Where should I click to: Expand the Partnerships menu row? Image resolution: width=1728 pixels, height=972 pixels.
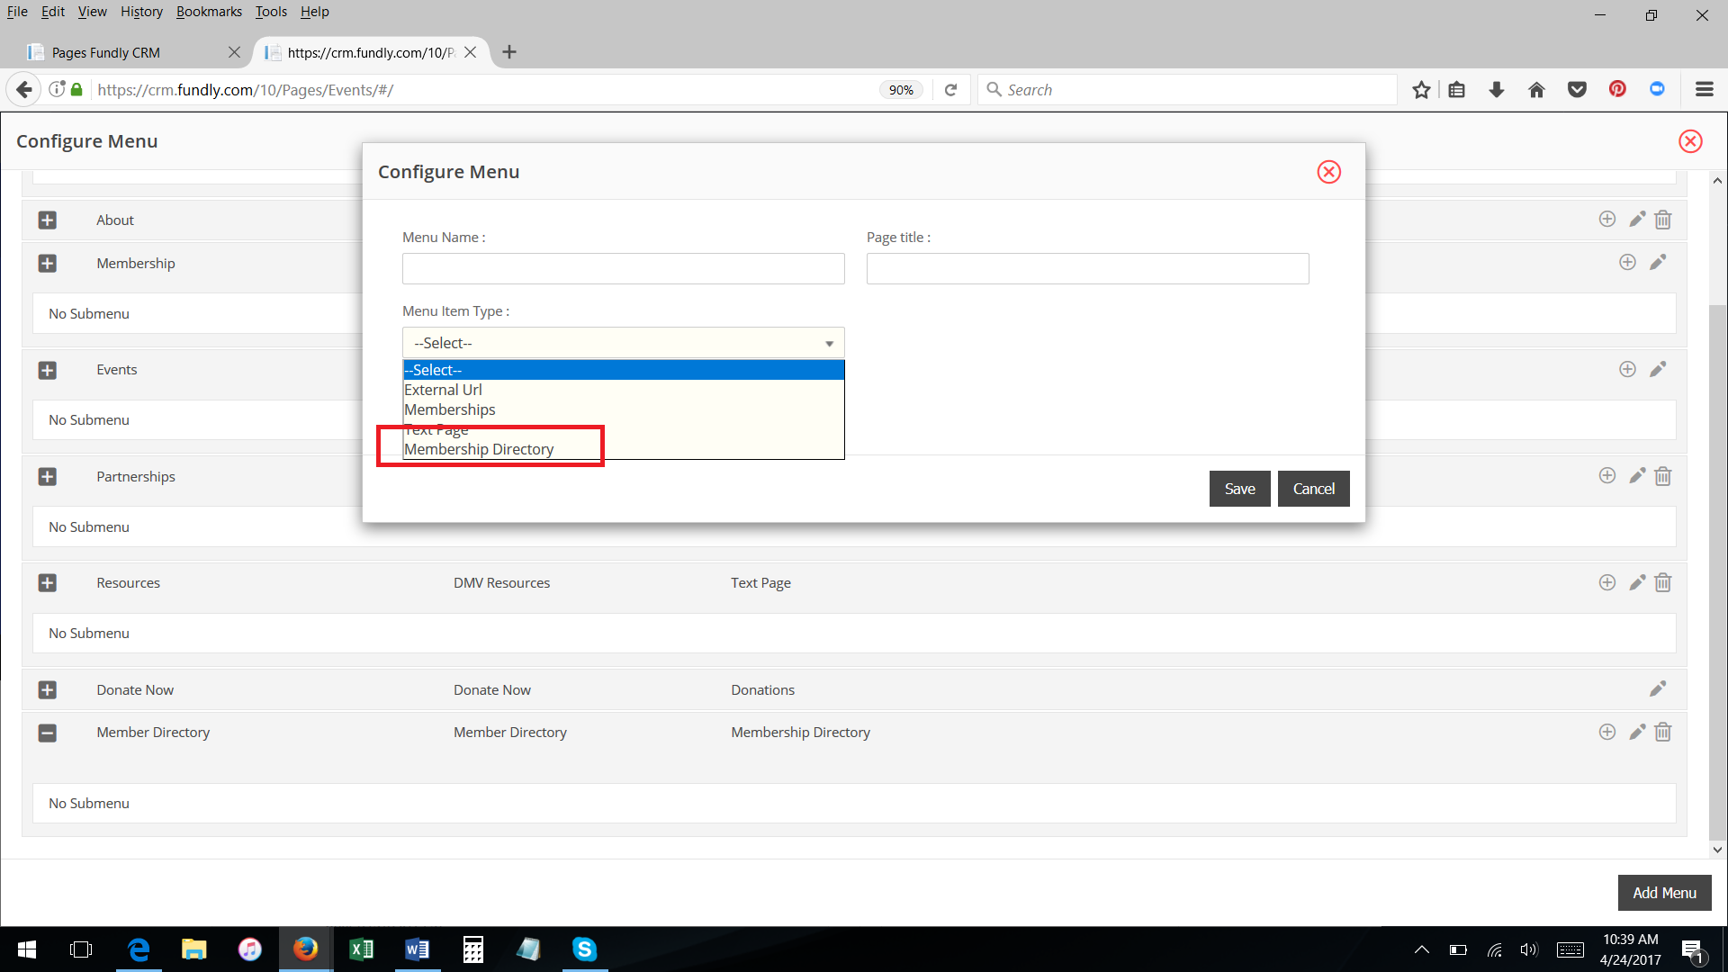click(x=48, y=477)
